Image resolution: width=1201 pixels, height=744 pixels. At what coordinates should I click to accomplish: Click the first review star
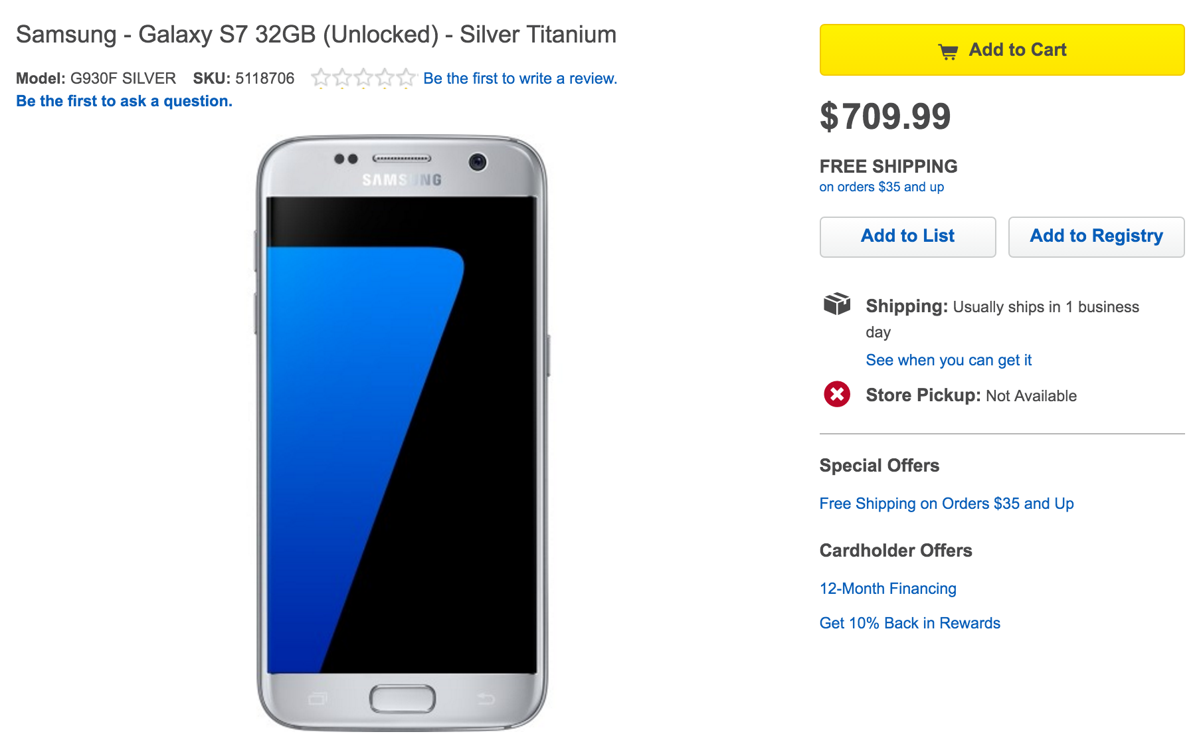coord(321,78)
